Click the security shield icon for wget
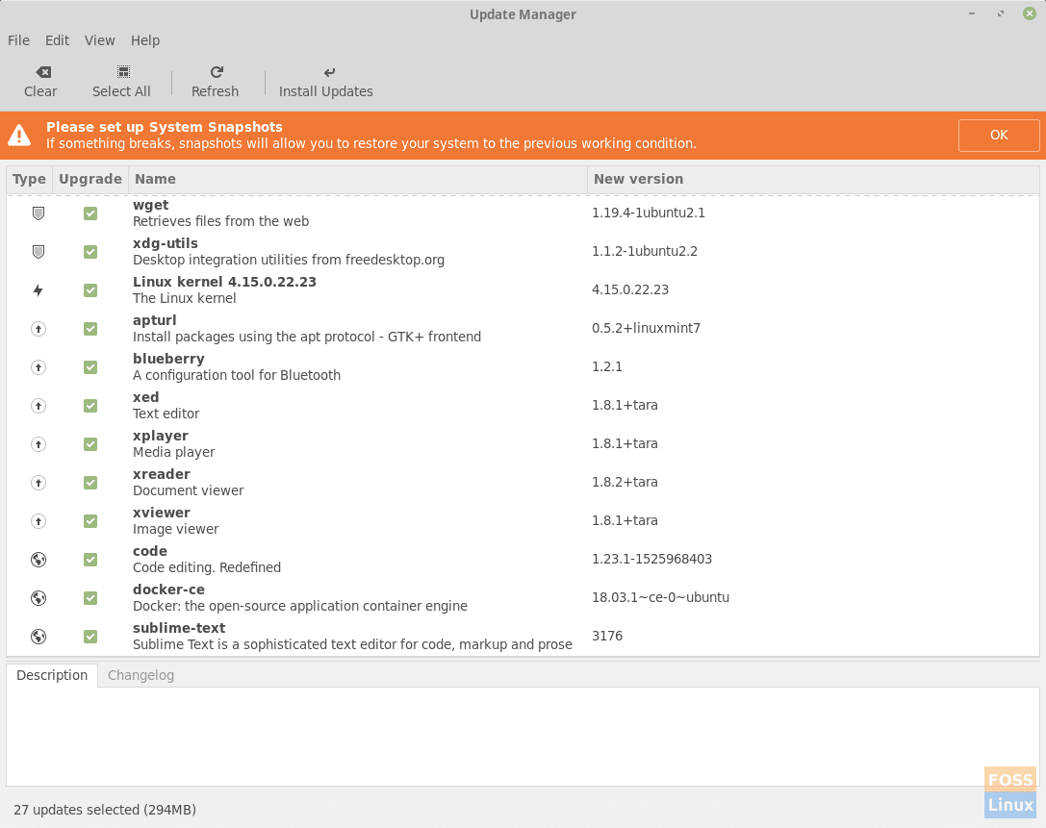This screenshot has height=828, width=1046. [x=38, y=213]
